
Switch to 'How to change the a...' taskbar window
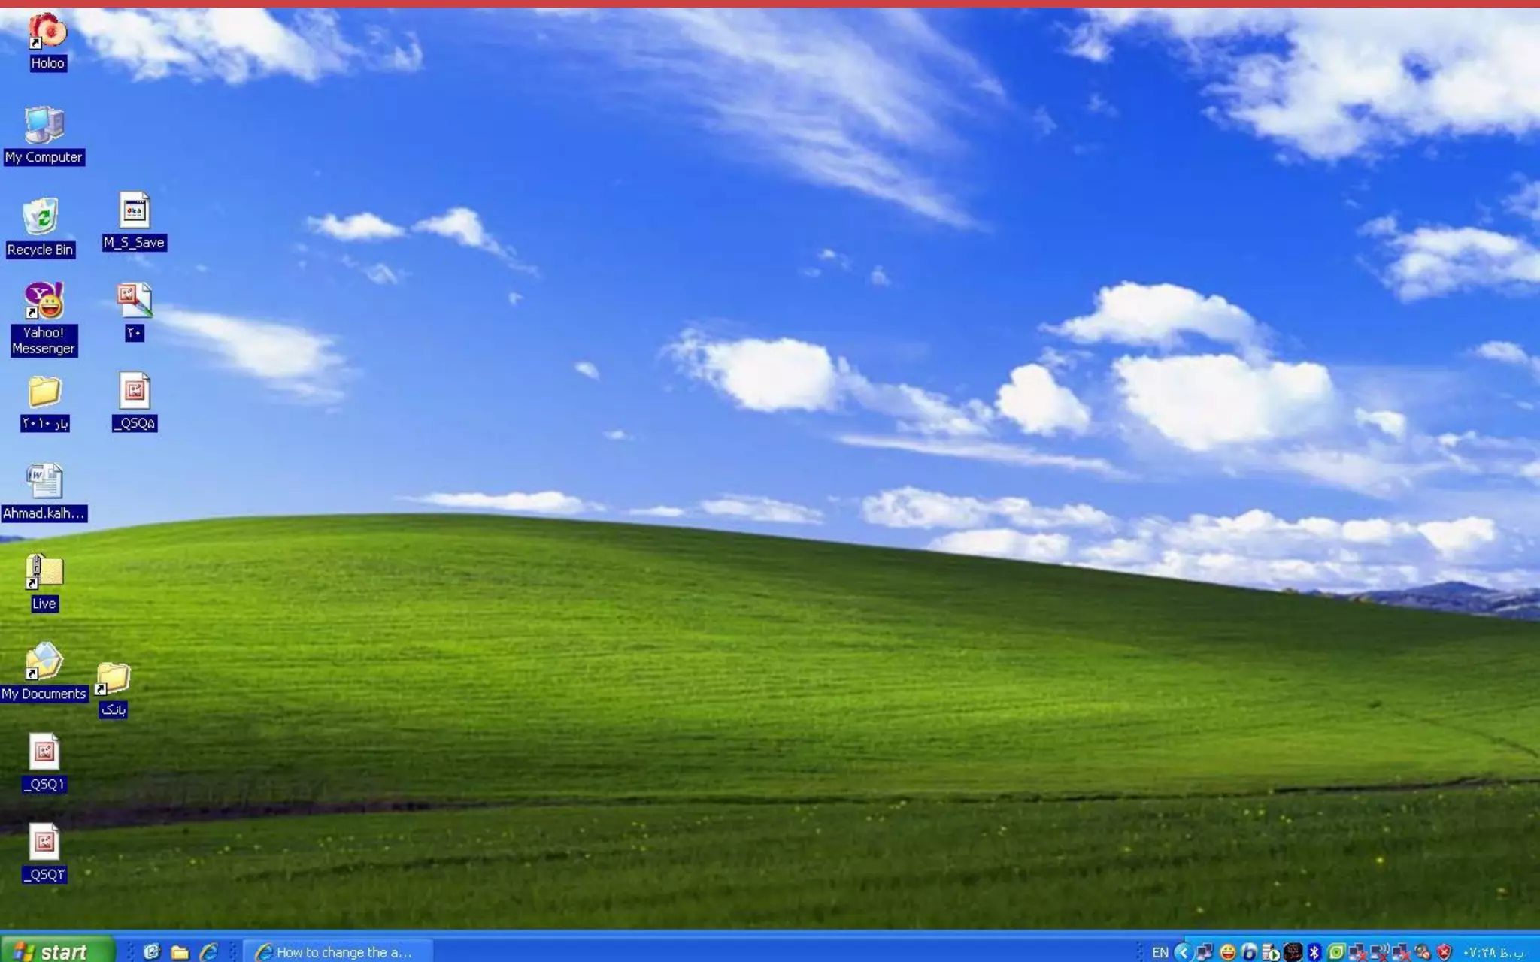pos(338,952)
